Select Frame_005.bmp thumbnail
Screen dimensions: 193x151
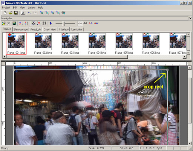click(x=124, y=44)
